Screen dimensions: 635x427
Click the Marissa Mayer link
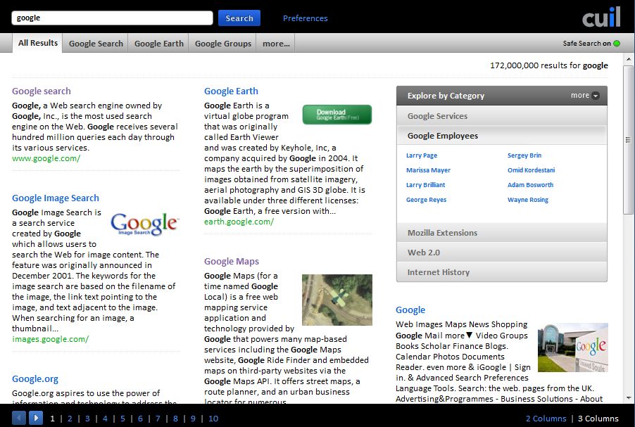(428, 170)
